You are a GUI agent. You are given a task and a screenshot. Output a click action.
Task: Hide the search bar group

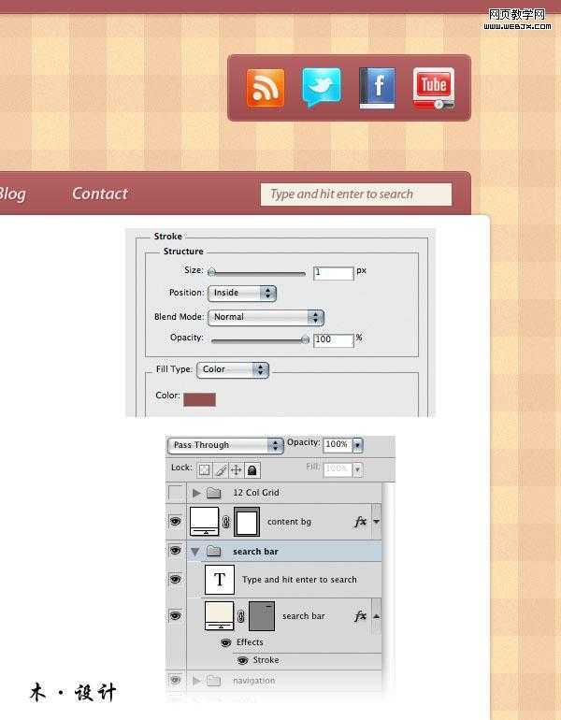click(176, 550)
